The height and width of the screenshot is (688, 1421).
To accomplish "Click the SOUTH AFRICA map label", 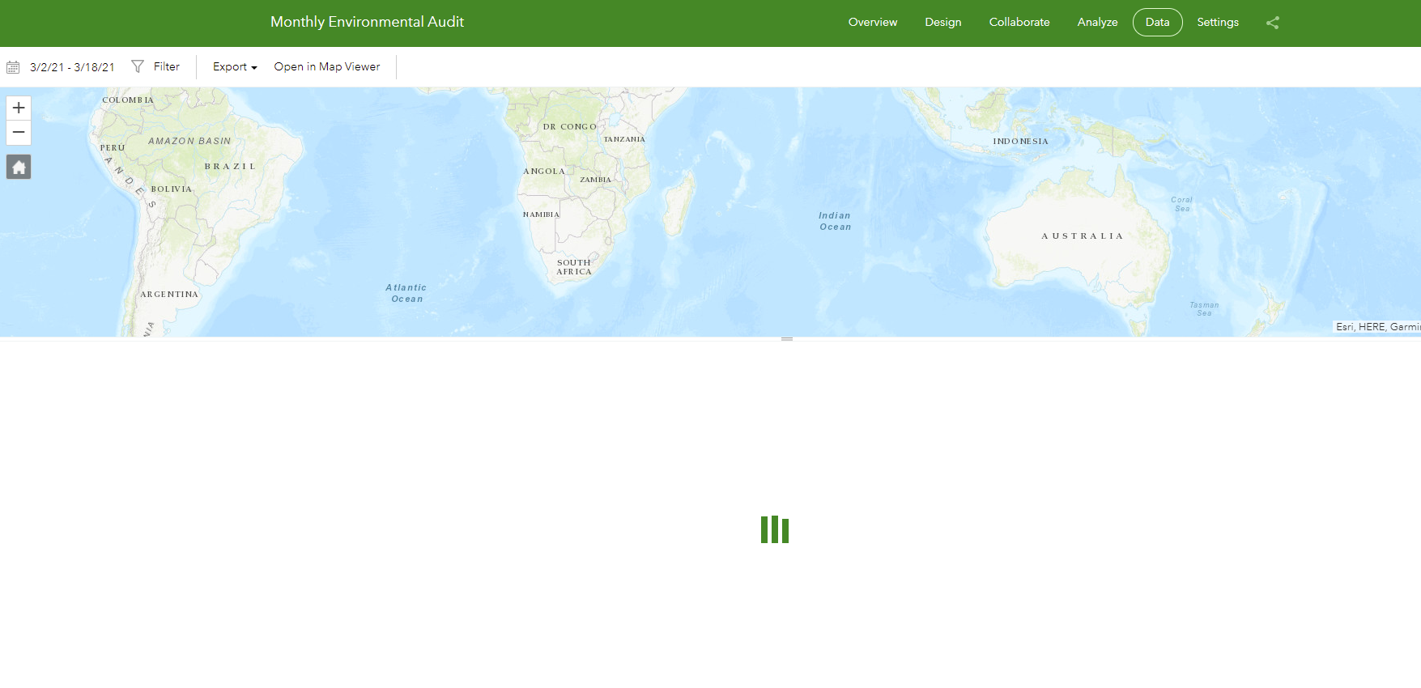I will tap(574, 267).
